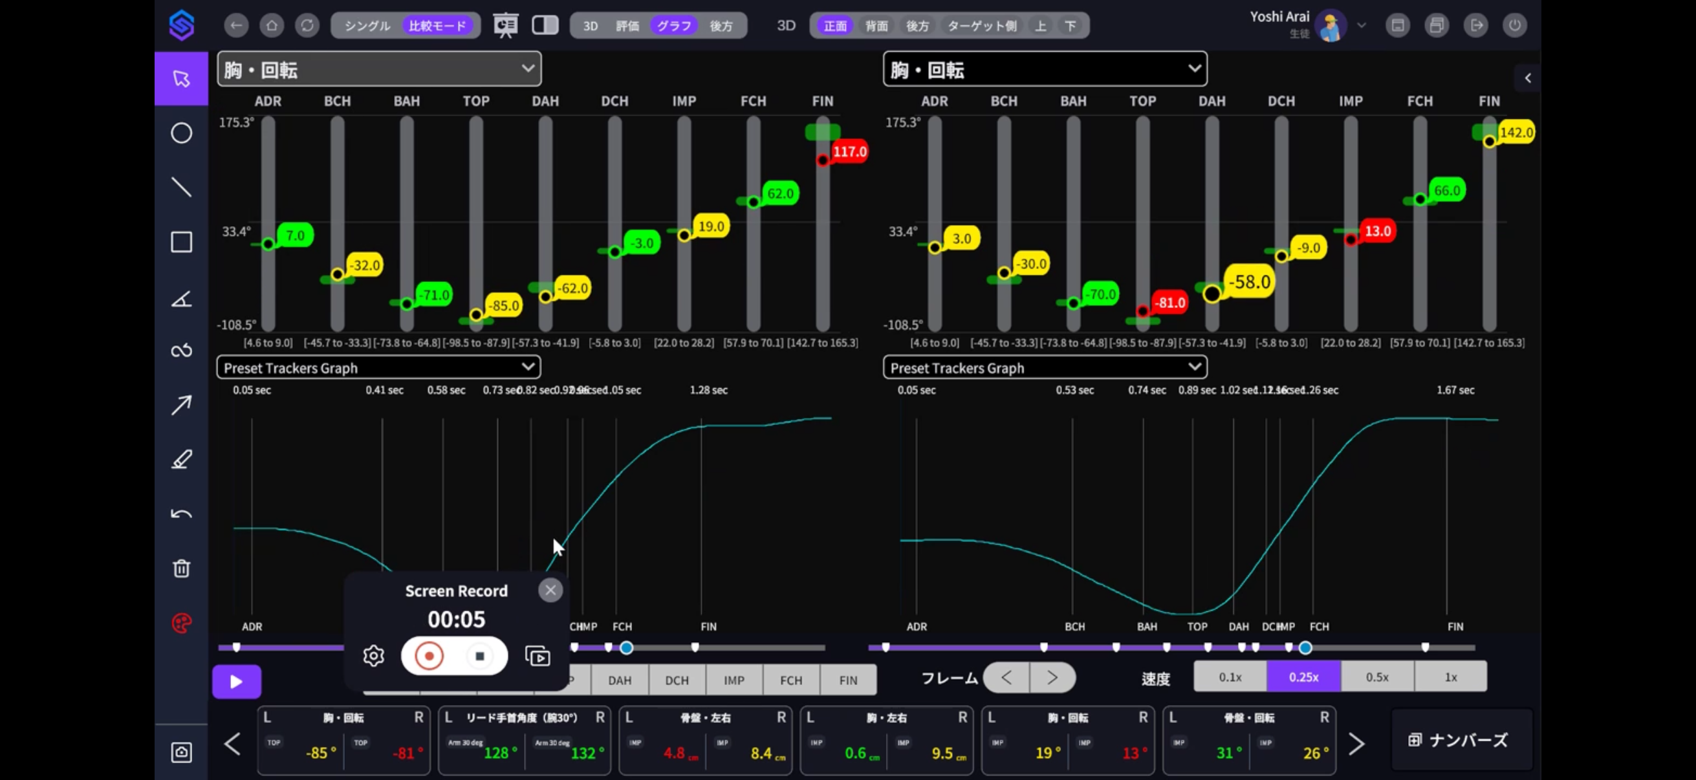1696x780 pixels.
Task: Select the arrow drawing tool
Action: pyautogui.click(x=181, y=405)
